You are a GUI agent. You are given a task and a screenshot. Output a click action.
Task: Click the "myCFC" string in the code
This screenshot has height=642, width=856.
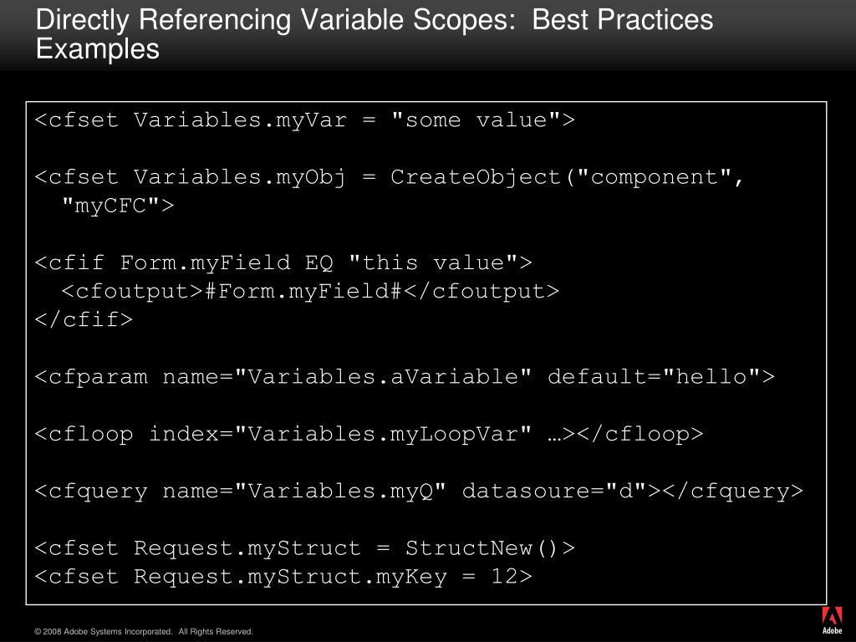tap(117, 206)
